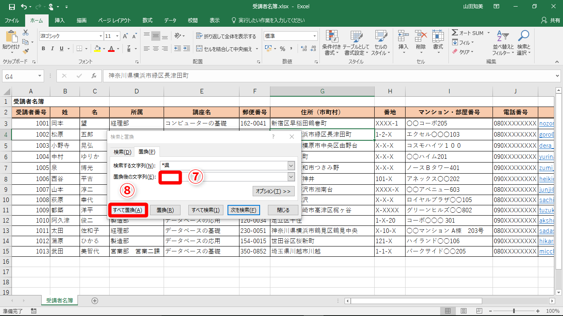Add a new sheet with the plus icon

[95, 301]
